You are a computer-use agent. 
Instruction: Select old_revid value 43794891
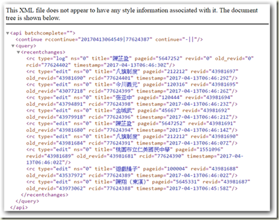tap(71, 104)
